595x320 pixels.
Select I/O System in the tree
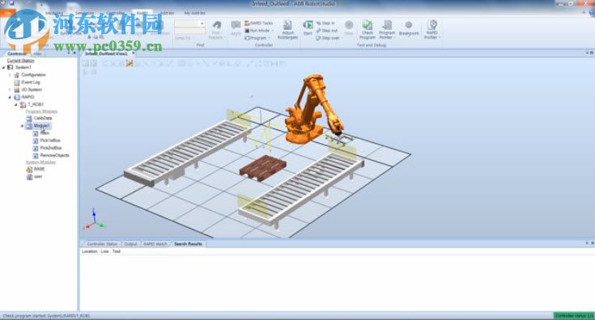(x=32, y=90)
